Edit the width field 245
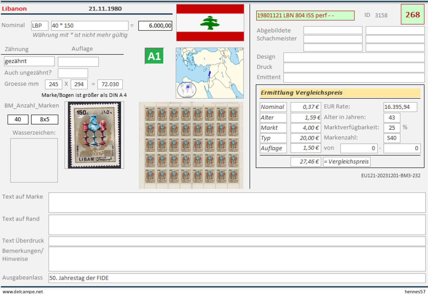Image resolution: width=428 pixels, height=294 pixels. click(x=53, y=84)
